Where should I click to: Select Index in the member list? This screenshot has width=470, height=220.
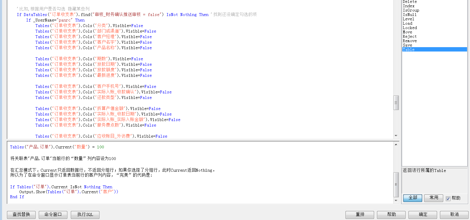[x=408, y=6]
